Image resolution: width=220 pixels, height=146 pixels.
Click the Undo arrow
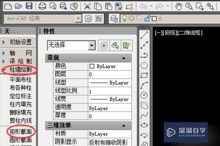coord(143,6)
